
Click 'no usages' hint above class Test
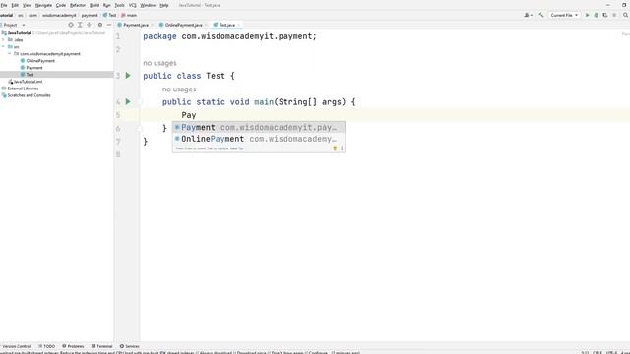[x=159, y=63]
